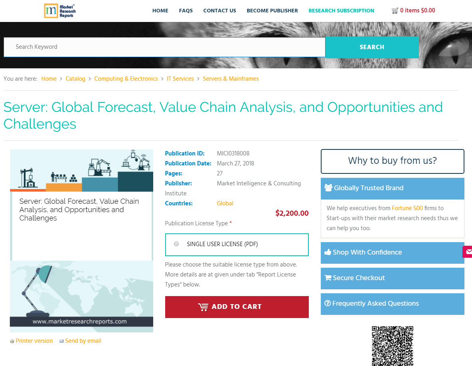Follow the Fortune 500 link
The height and width of the screenshot is (366, 472).
[x=407, y=208]
